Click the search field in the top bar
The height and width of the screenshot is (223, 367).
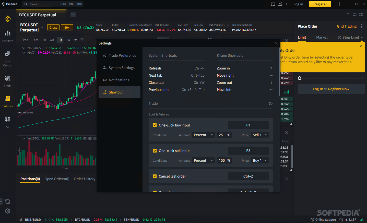(41, 4)
